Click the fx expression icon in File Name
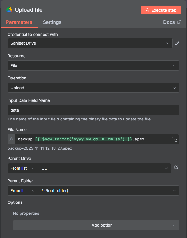The height and width of the screenshot is (238, 187). (x=11, y=139)
